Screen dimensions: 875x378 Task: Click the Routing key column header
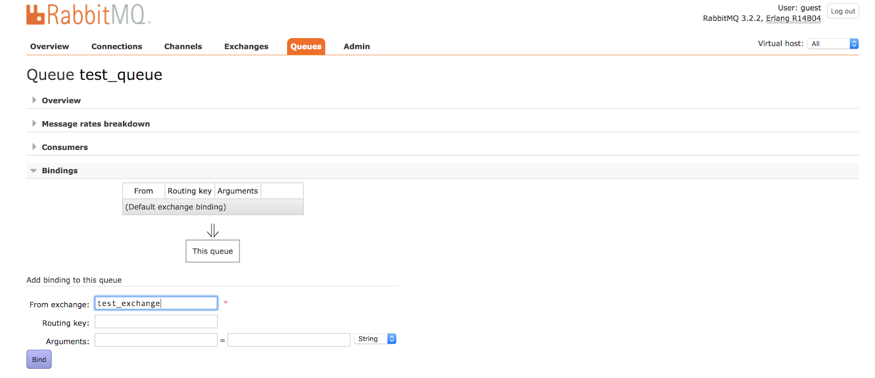click(190, 191)
